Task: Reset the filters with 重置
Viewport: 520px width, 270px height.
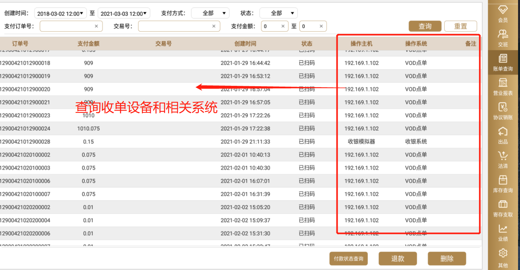Action: [x=461, y=26]
